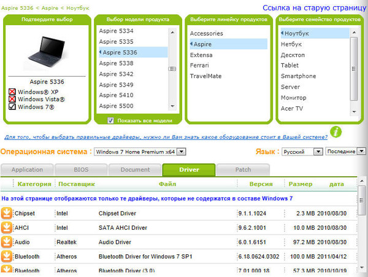Click the Файл column header
The image size is (368, 277).
[167, 184]
